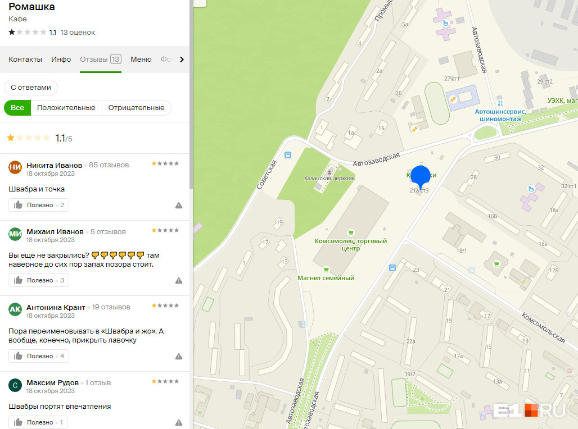Click Магнит семейный shop cart icon

(326, 270)
